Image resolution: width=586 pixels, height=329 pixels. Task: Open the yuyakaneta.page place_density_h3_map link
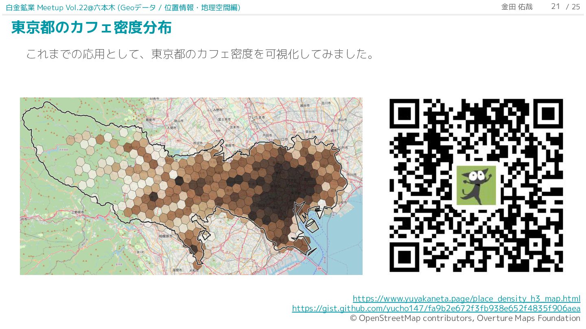click(466, 299)
